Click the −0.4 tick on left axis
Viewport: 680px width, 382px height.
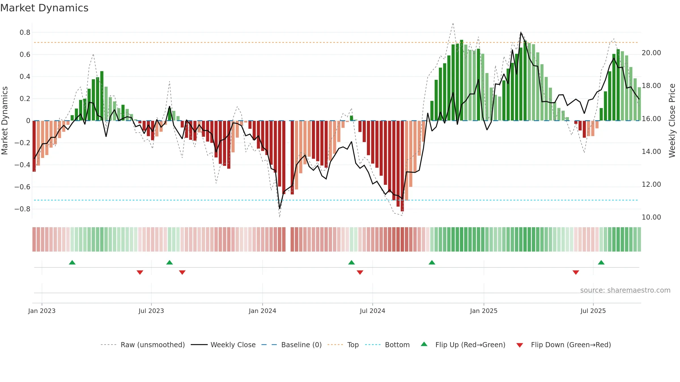(22, 165)
